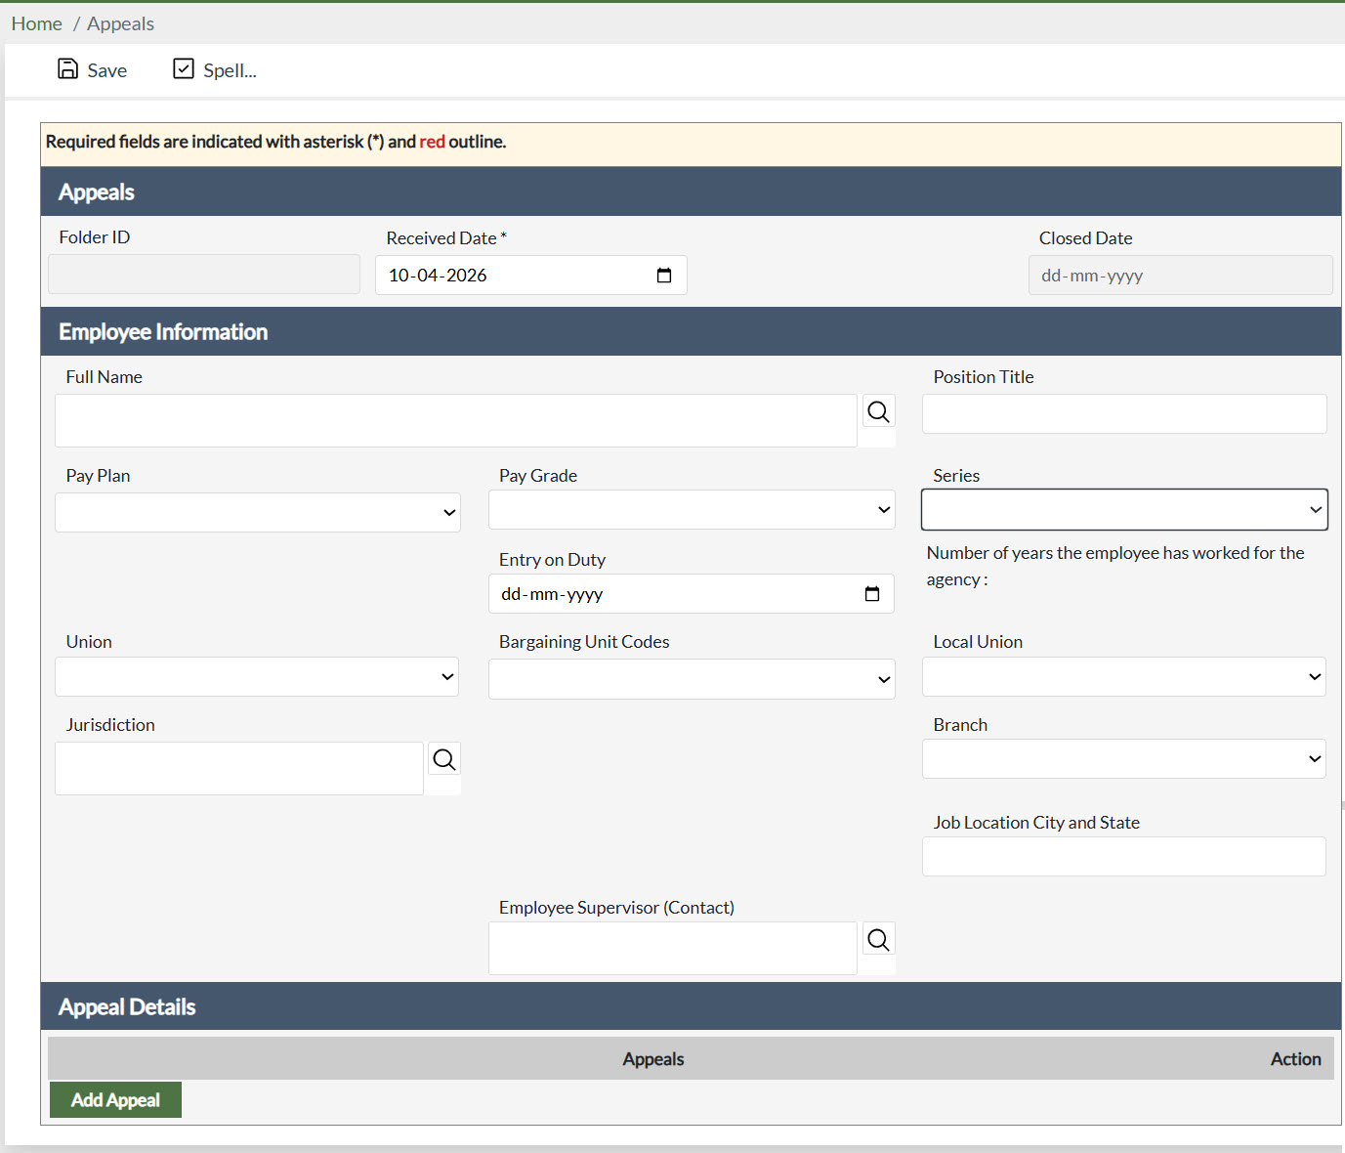Choose a Branch from dropdown

[1124, 758]
